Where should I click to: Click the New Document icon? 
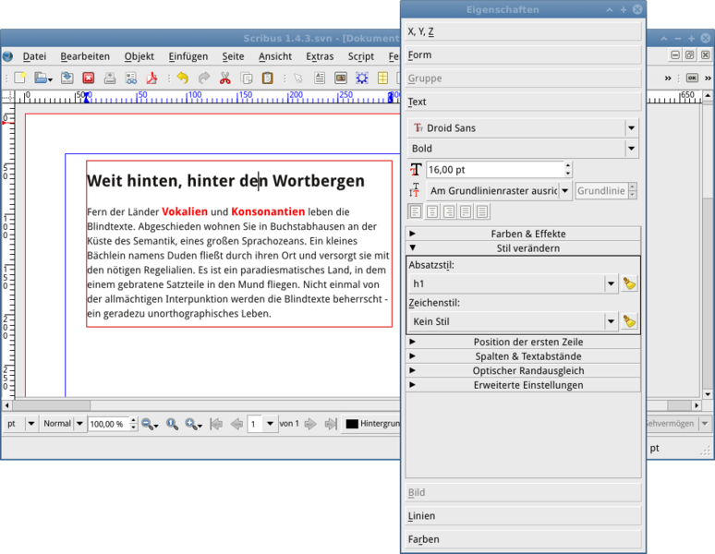[19, 78]
